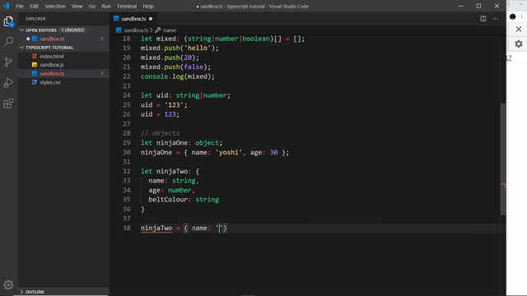Open the Source Control view
Viewport: 527px width, 296px height.
8,62
